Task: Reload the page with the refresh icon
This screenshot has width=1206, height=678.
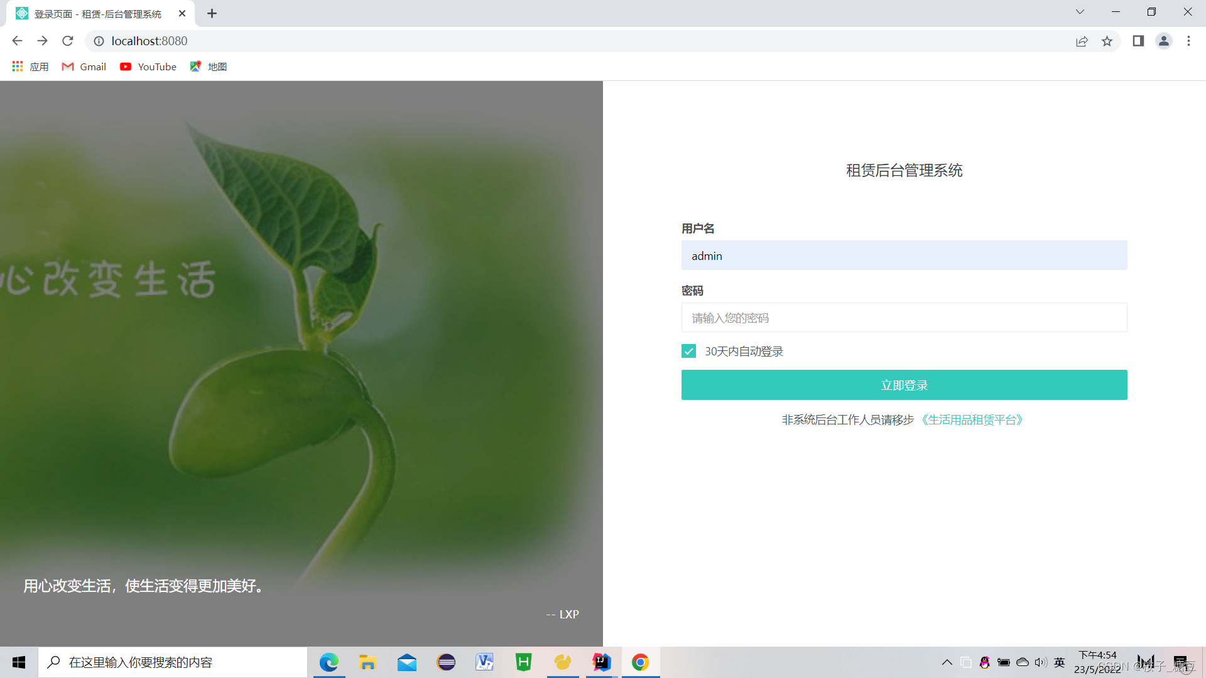Action: [x=68, y=41]
